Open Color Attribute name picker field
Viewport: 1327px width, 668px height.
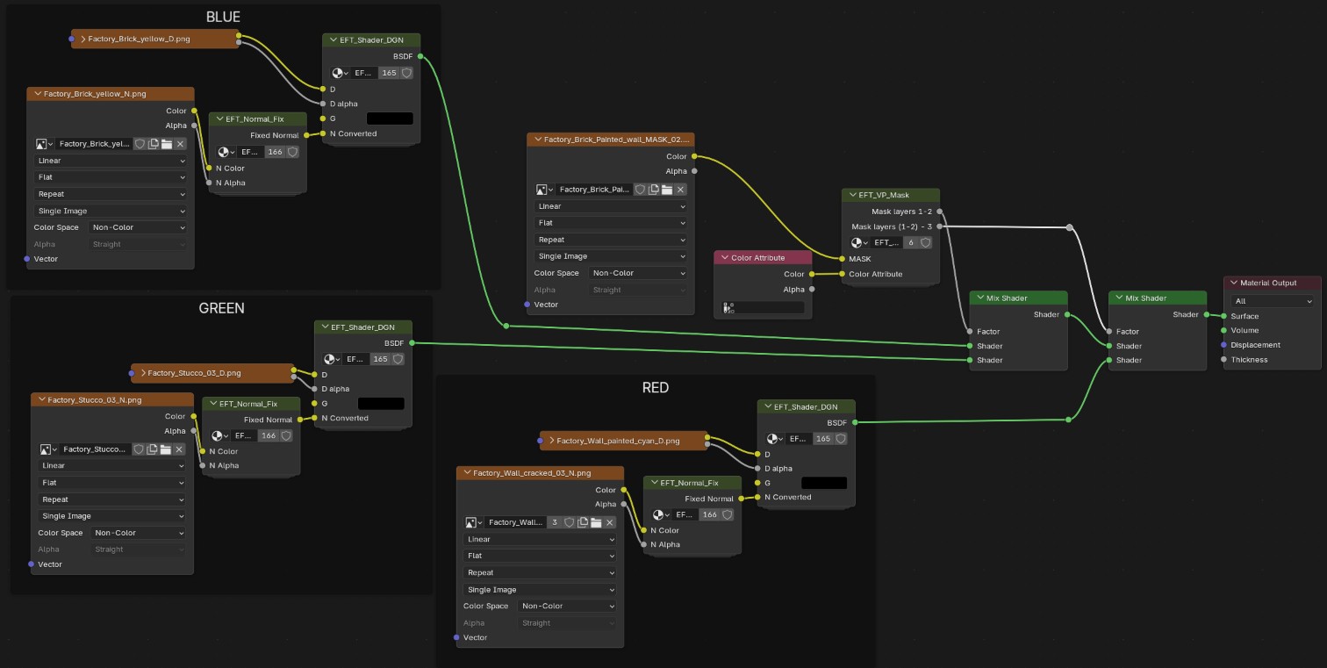pyautogui.click(x=763, y=307)
